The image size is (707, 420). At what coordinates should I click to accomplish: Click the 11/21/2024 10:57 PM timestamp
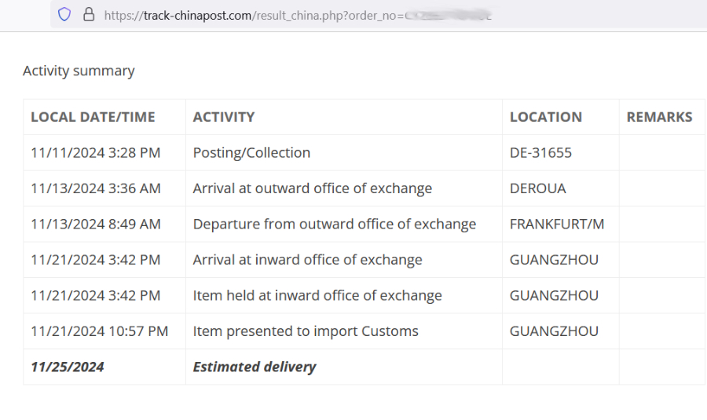tap(100, 331)
